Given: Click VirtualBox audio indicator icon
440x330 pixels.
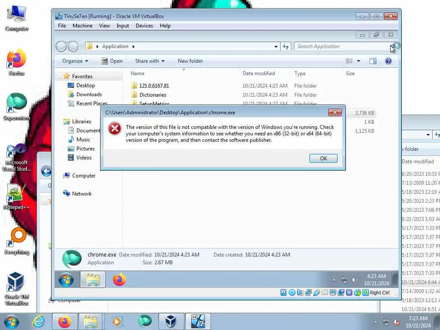Looking at the screenshot, I should pos(300,293).
